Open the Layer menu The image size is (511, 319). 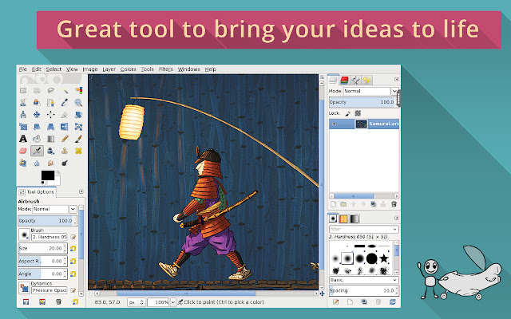109,69
